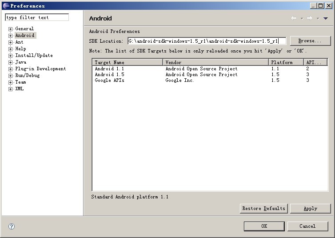Select the Android 1.1 target row
335x238 pixels.
[210, 69]
